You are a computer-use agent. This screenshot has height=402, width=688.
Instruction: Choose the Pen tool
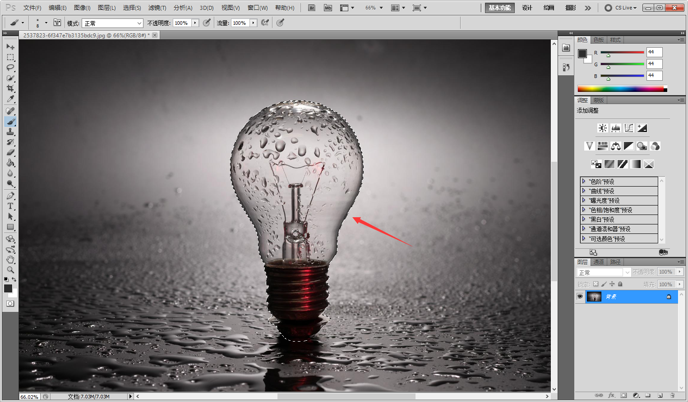tap(10, 196)
